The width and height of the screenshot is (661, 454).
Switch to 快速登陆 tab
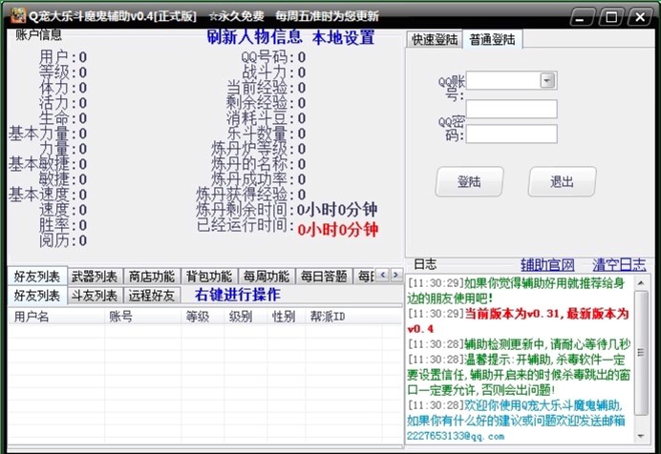click(x=435, y=39)
